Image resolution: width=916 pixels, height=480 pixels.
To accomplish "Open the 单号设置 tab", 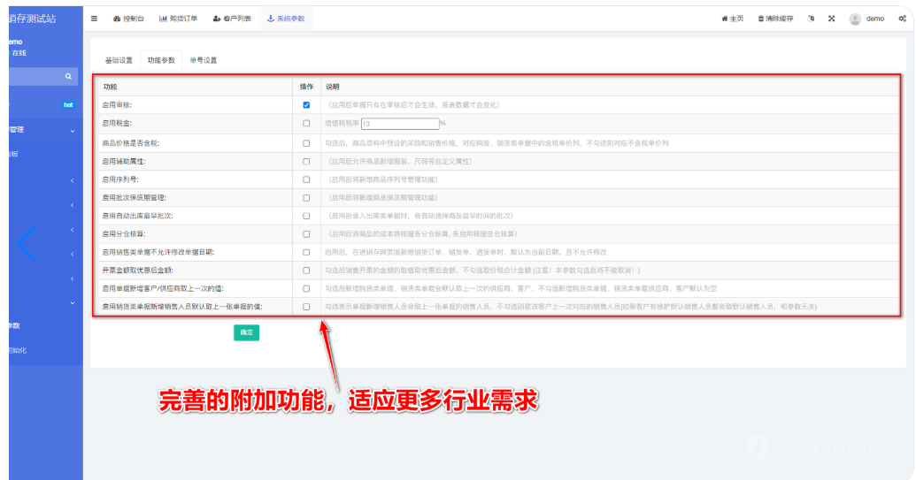I will click(204, 60).
